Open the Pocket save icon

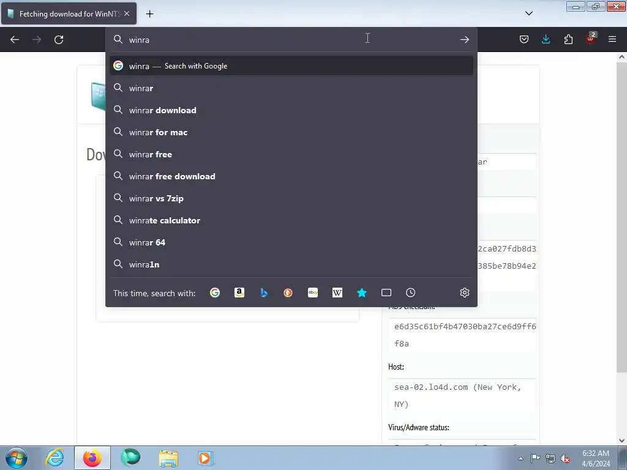pos(524,39)
